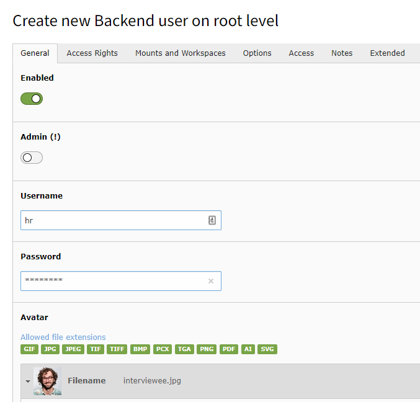The width and height of the screenshot is (420, 402).
Task: Toggle the Enabled switch off
Action: click(x=32, y=99)
